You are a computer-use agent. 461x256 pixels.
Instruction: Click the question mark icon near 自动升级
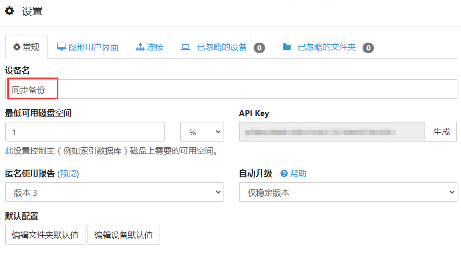click(x=284, y=174)
